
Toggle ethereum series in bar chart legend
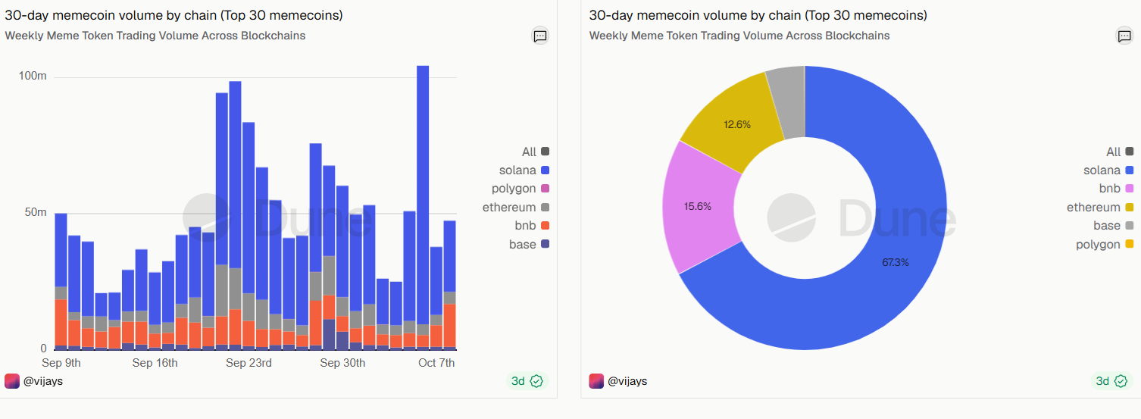coord(516,208)
